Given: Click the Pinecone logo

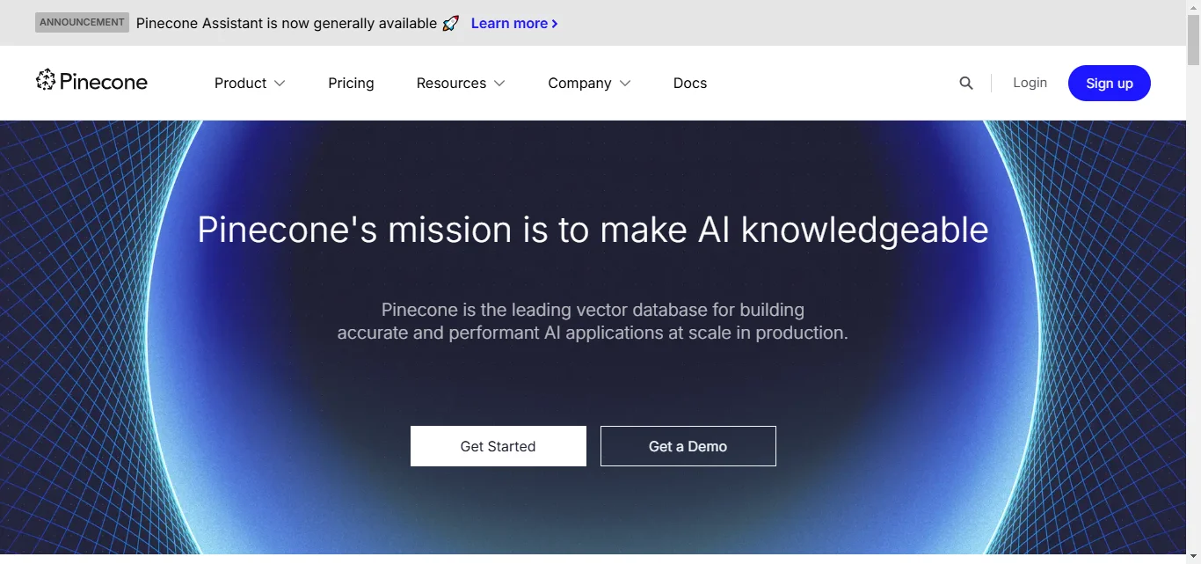Looking at the screenshot, I should (91, 81).
